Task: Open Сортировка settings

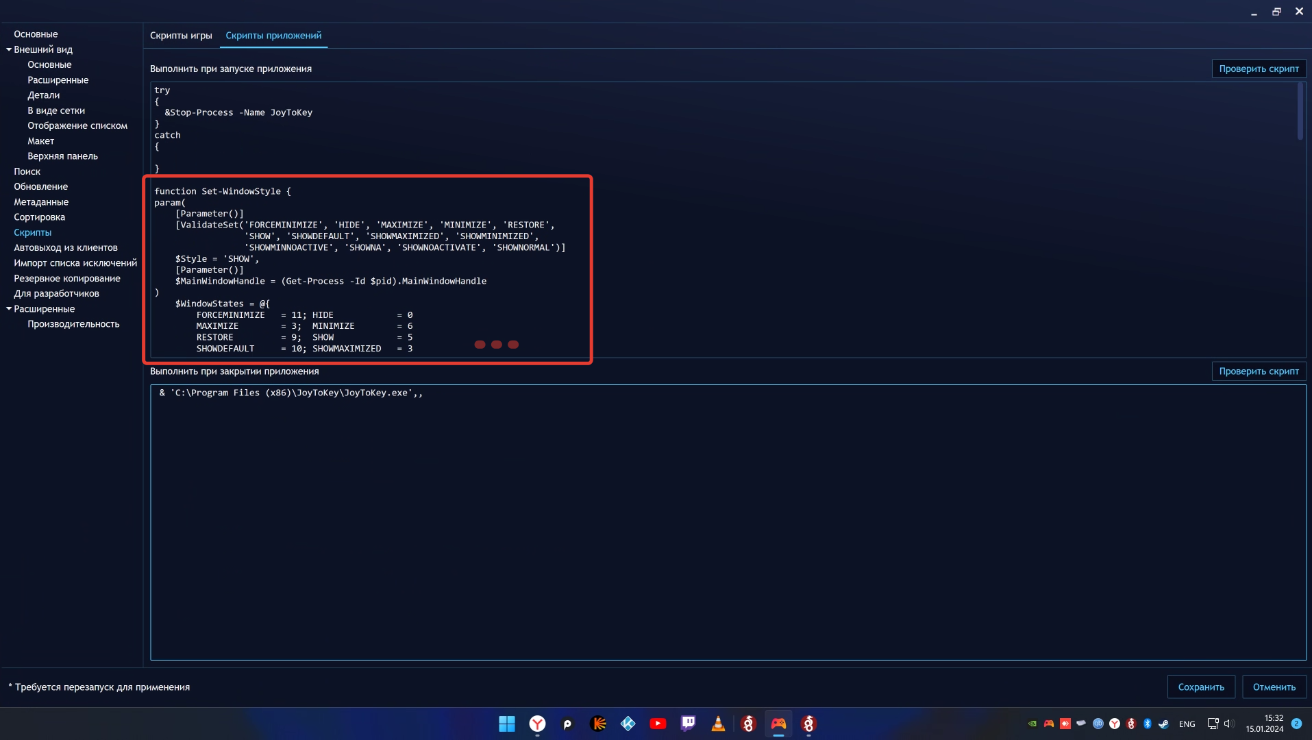Action: click(39, 217)
